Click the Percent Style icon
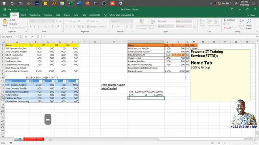This screenshot has width=259, height=145. pos(118,27)
